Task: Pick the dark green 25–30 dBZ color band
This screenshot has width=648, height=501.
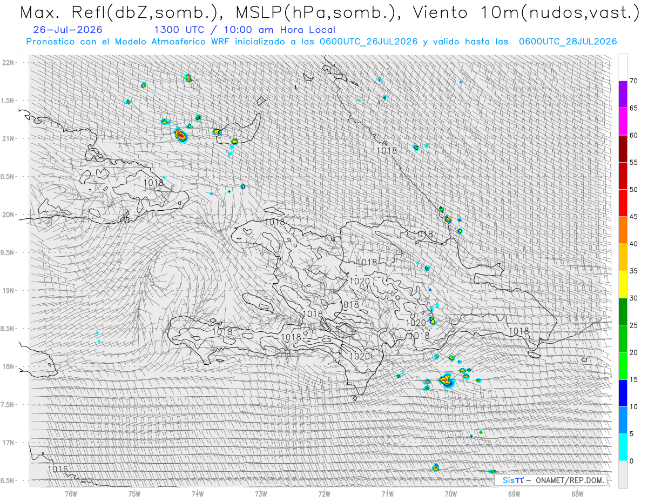Action: pyautogui.click(x=623, y=312)
